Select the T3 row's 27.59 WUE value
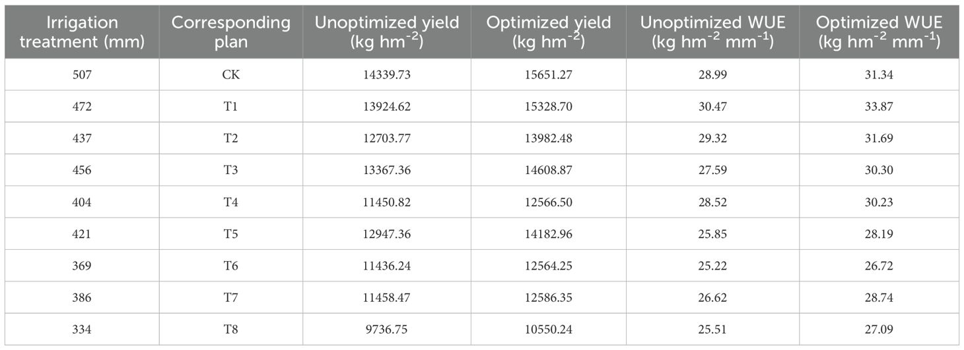 pyautogui.click(x=712, y=170)
